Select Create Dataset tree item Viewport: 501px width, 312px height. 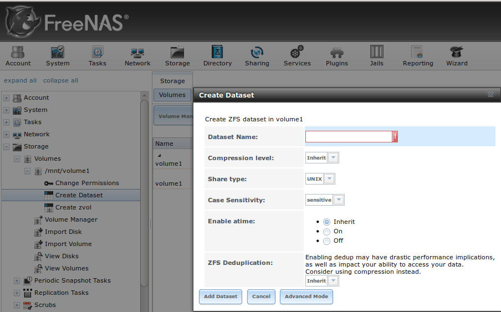pos(71,195)
